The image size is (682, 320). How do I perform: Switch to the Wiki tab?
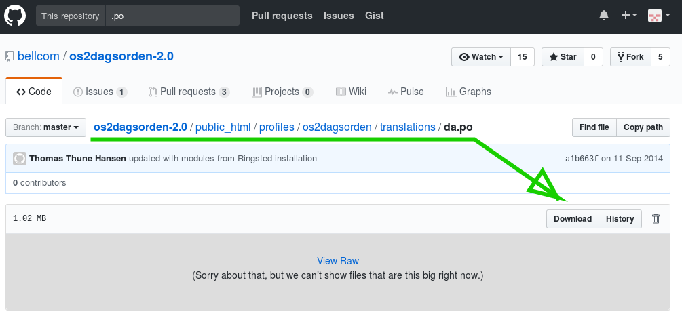(x=351, y=92)
